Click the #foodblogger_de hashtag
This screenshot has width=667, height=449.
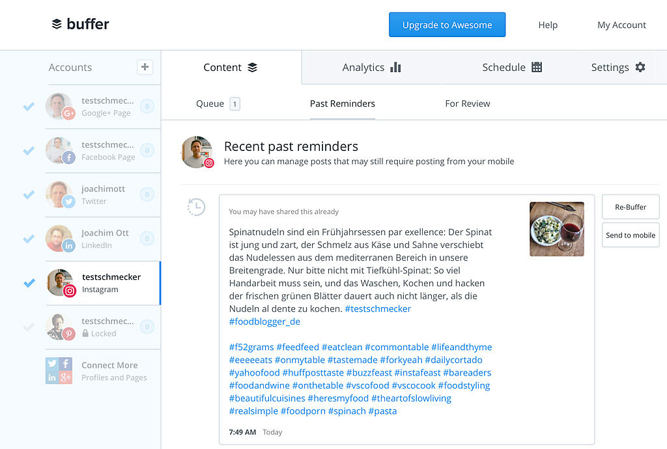click(264, 321)
